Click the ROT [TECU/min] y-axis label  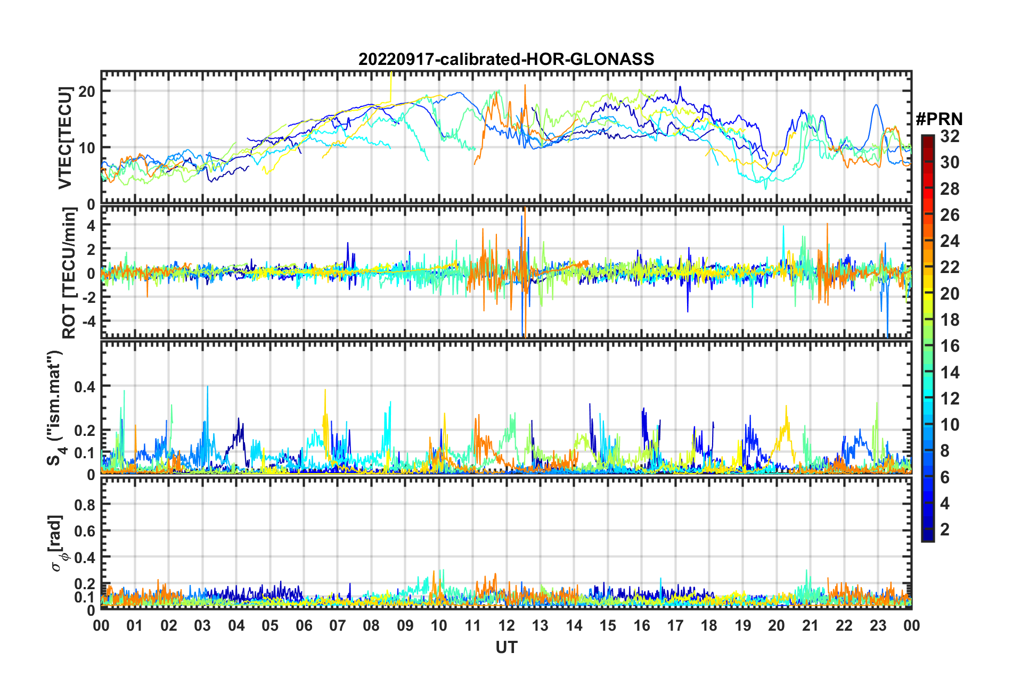(x=69, y=273)
